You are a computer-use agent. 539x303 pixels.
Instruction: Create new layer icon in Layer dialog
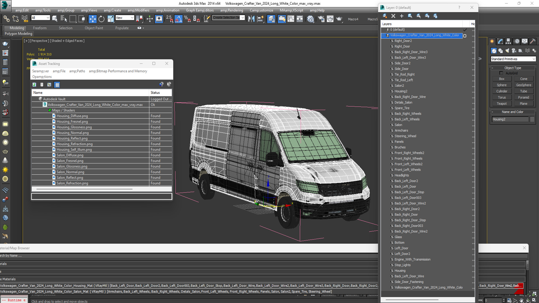[x=385, y=16]
